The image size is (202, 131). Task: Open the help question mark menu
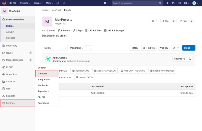click(186, 3)
